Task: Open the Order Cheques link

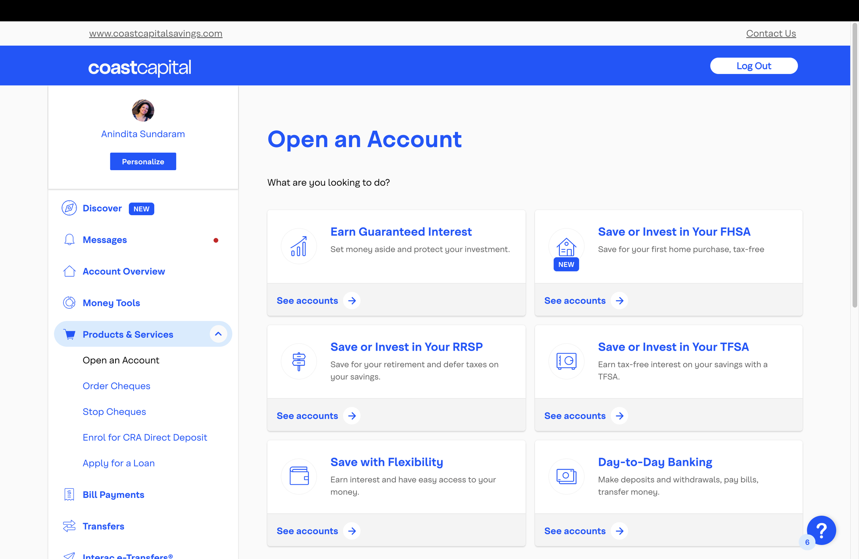Action: tap(116, 386)
